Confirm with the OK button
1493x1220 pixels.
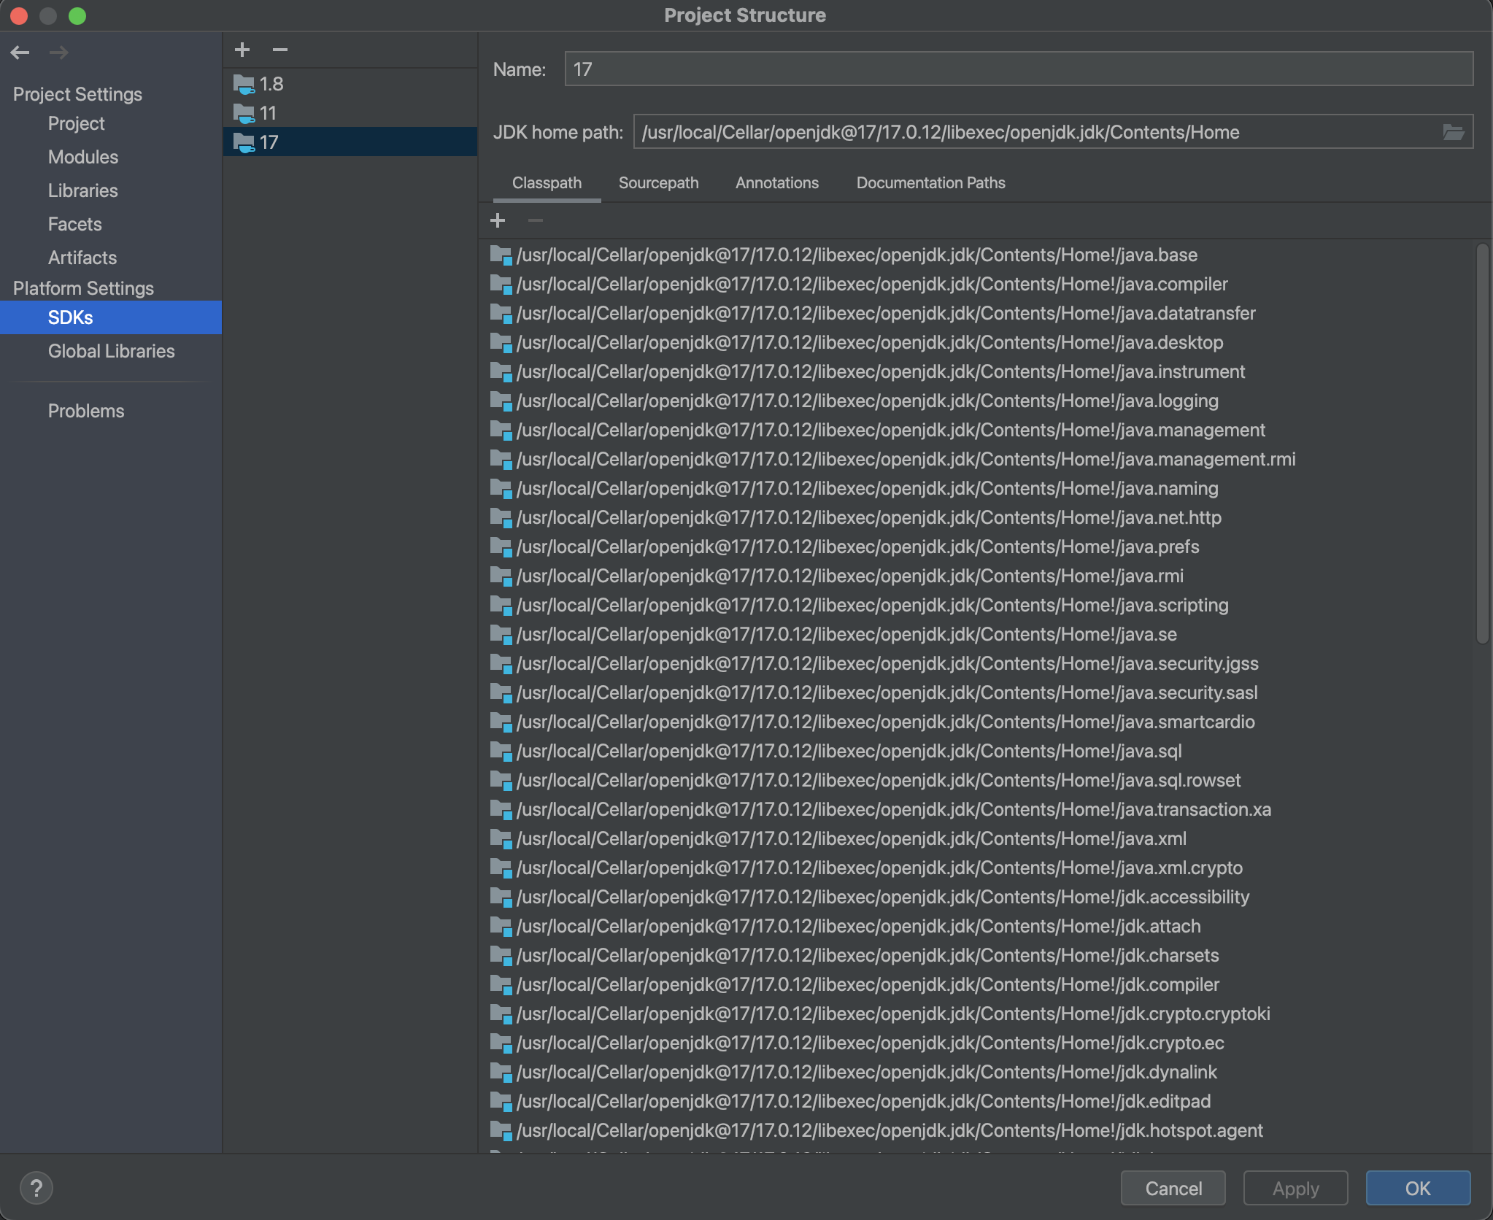pyautogui.click(x=1417, y=1188)
